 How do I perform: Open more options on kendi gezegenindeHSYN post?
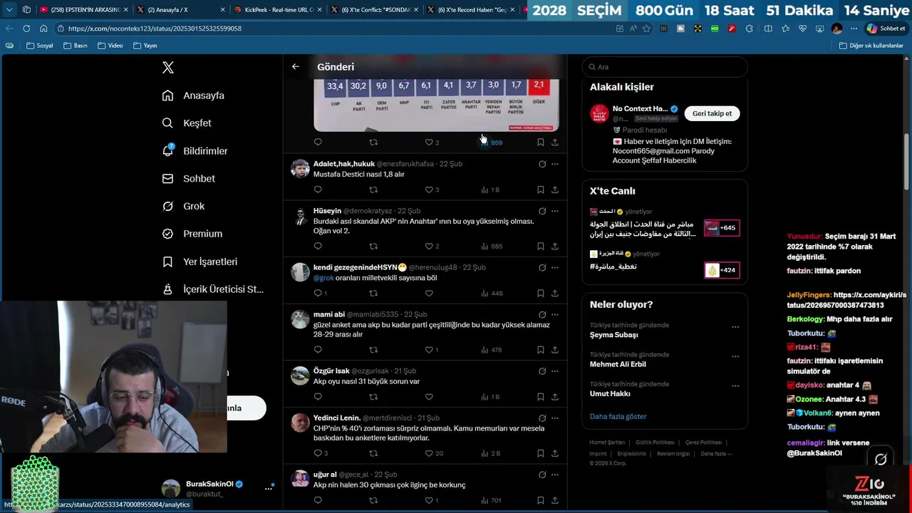555,268
